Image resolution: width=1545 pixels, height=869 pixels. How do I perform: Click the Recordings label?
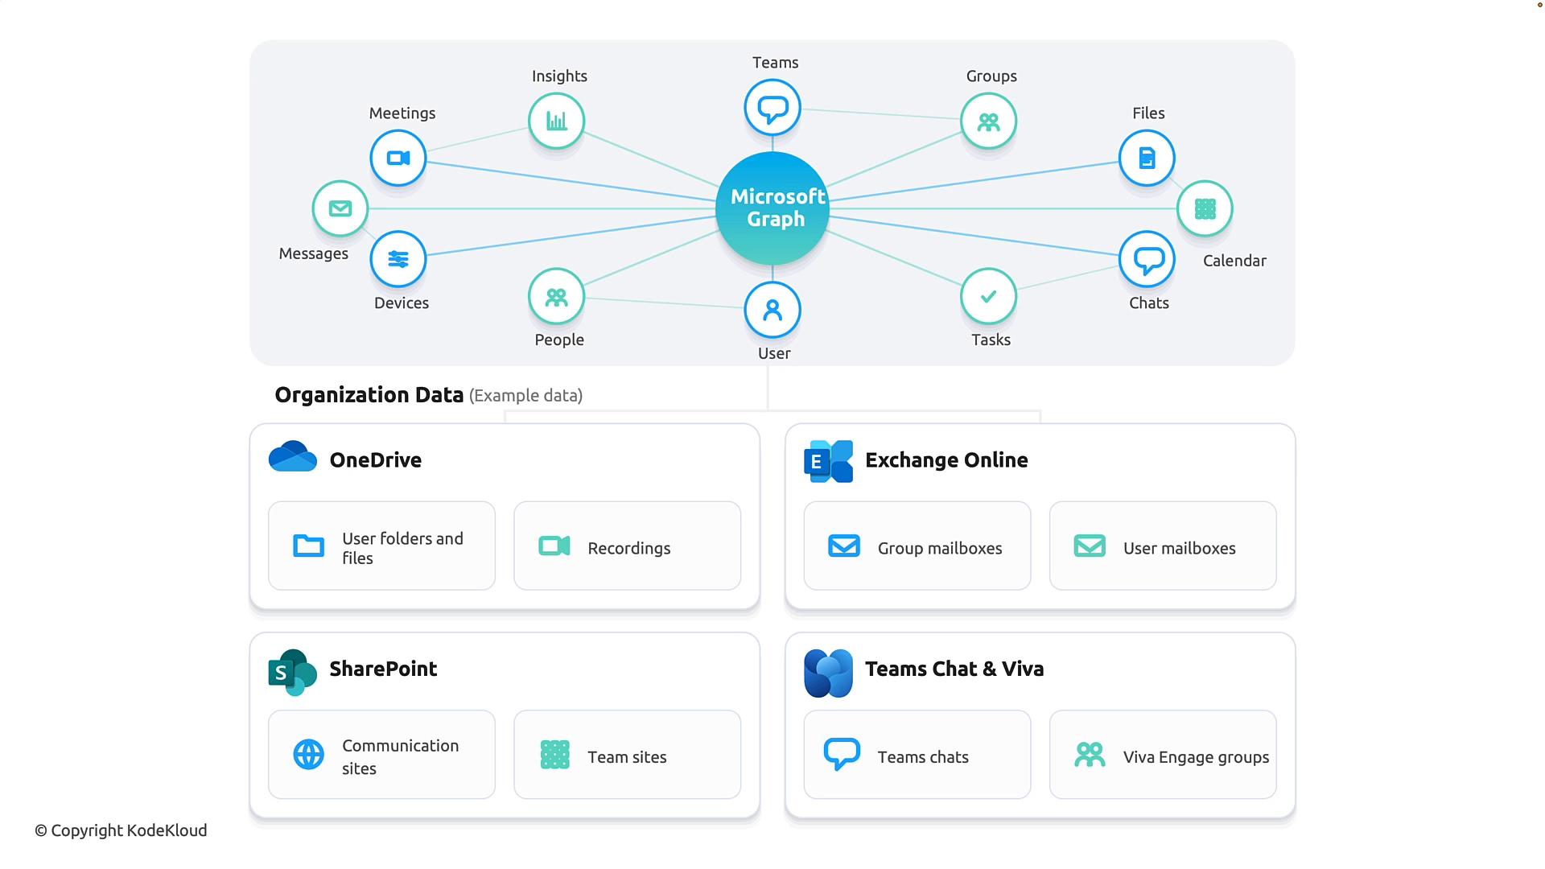click(629, 548)
